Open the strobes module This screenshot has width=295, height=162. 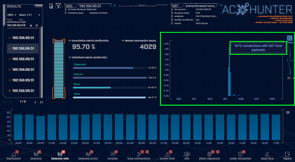point(113,156)
